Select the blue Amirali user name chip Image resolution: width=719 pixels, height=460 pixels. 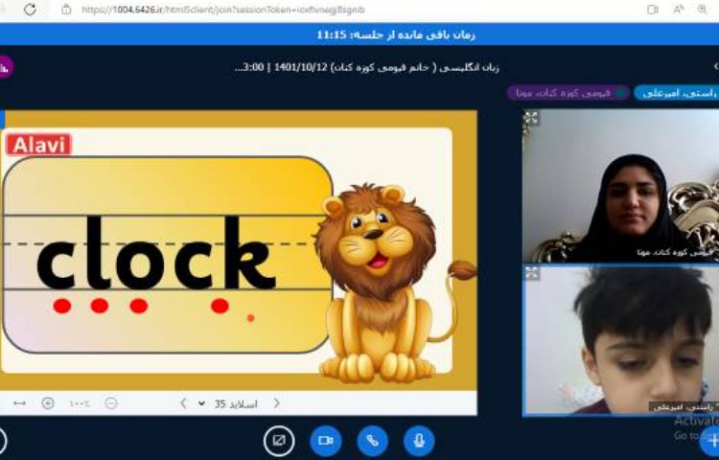(677, 93)
